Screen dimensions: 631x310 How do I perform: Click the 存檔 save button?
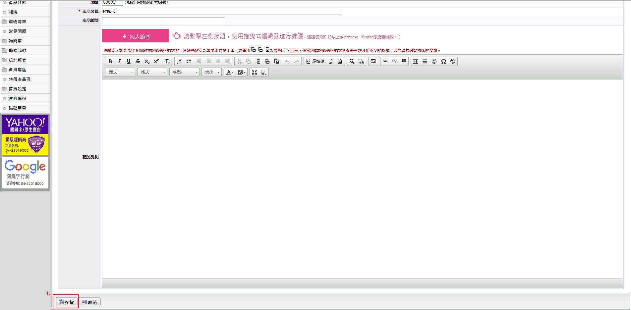coord(66,302)
